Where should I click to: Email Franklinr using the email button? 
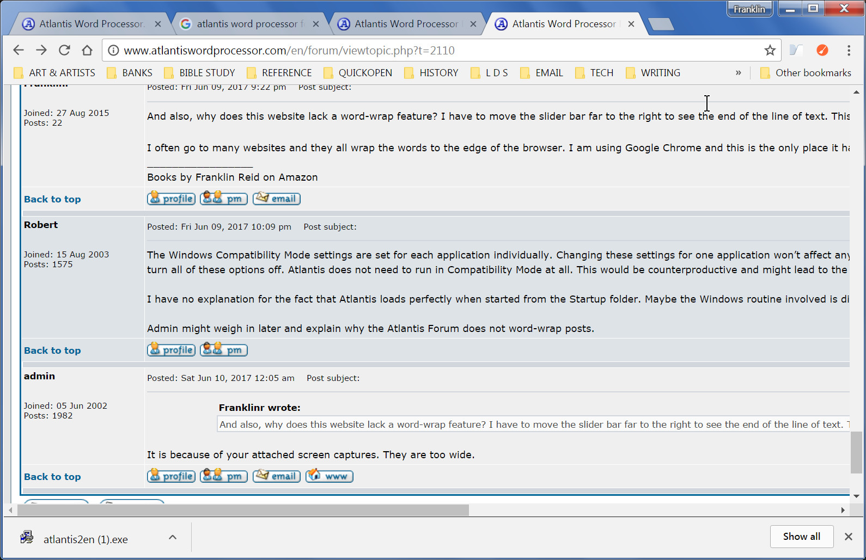coord(277,199)
